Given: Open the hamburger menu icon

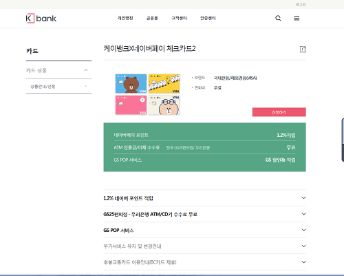Looking at the screenshot, I should tap(297, 18).
